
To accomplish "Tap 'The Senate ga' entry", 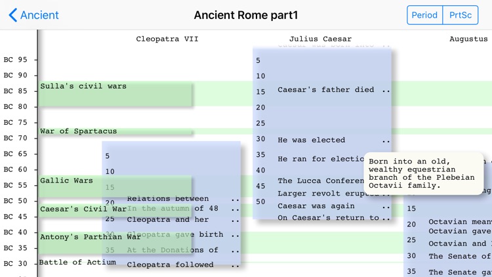I will (x=460, y=272).
